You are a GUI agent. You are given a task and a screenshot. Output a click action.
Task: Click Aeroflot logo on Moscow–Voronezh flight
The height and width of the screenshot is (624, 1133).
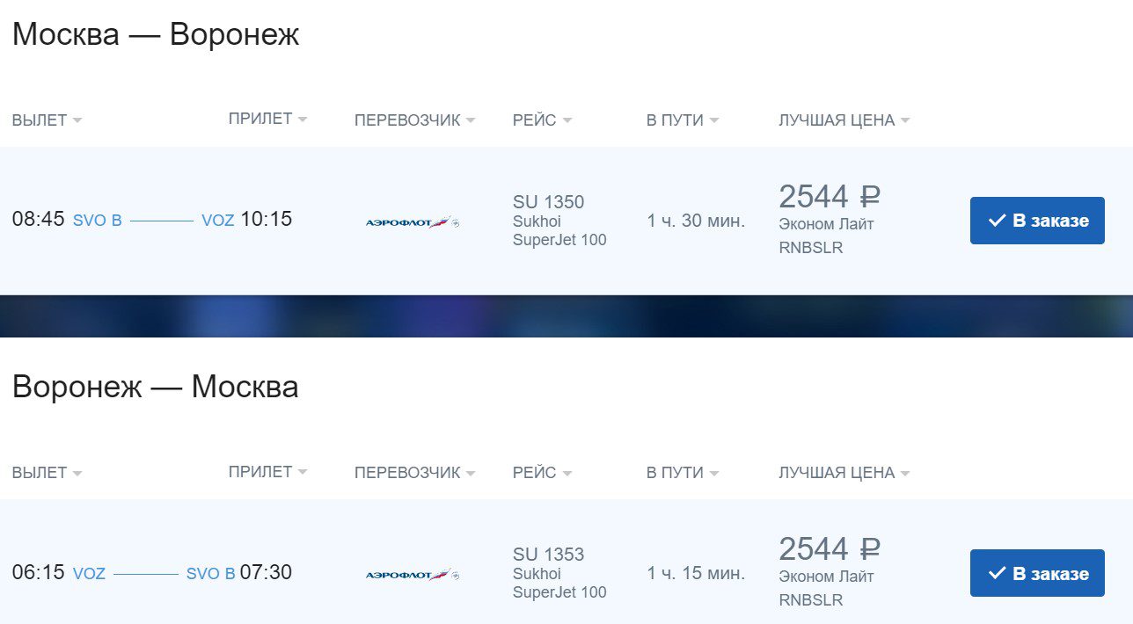click(x=413, y=222)
